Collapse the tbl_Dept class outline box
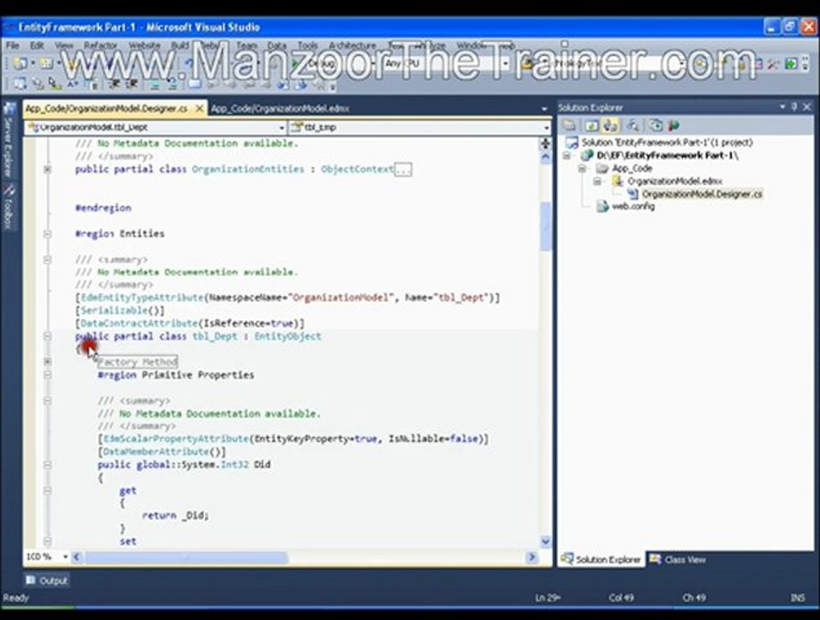The height and width of the screenshot is (620, 820). pyautogui.click(x=47, y=336)
